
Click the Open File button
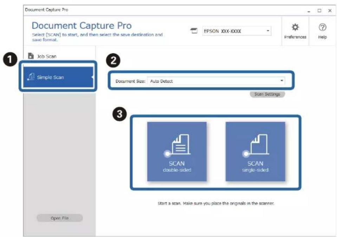pos(59,218)
